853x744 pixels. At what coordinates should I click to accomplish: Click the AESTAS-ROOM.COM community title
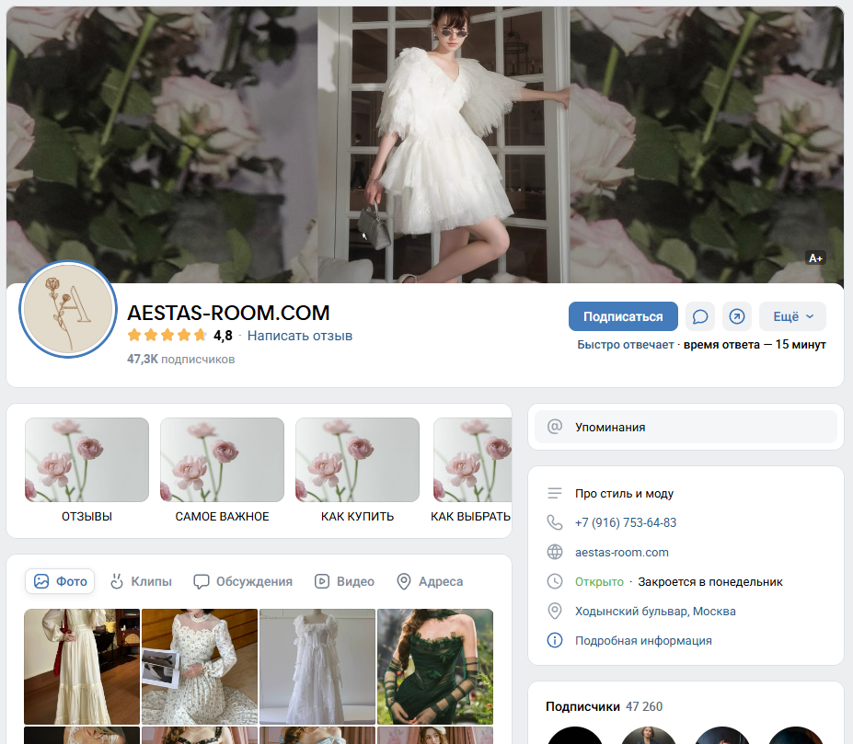pos(228,313)
